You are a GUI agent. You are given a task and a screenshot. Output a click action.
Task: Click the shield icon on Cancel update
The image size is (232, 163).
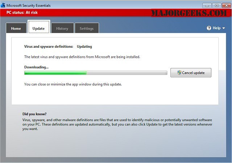pos(179,72)
